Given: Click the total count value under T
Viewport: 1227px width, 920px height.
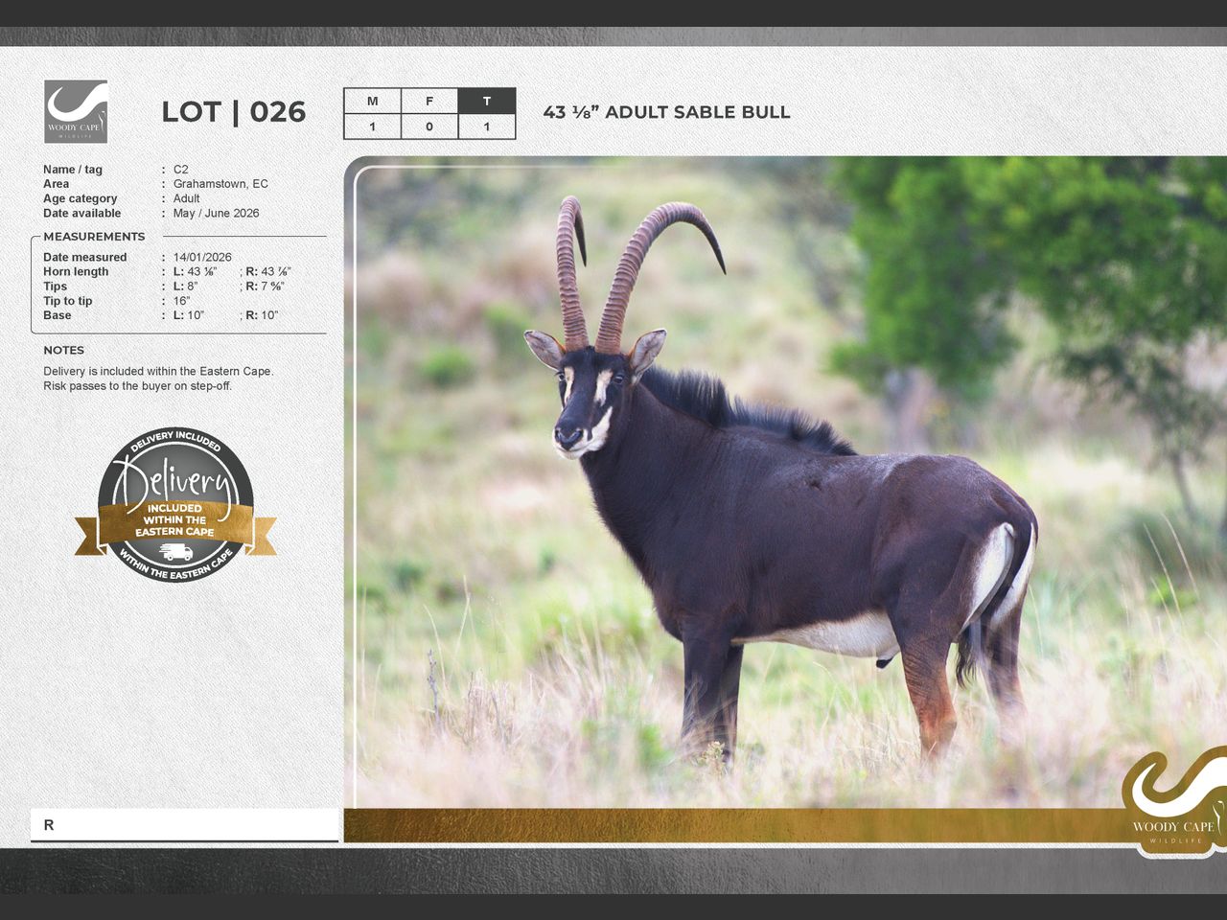Looking at the screenshot, I should pyautogui.click(x=487, y=126).
